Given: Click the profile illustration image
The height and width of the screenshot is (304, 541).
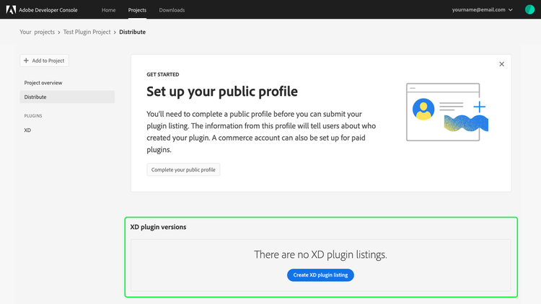Looking at the screenshot, I should [x=447, y=112].
